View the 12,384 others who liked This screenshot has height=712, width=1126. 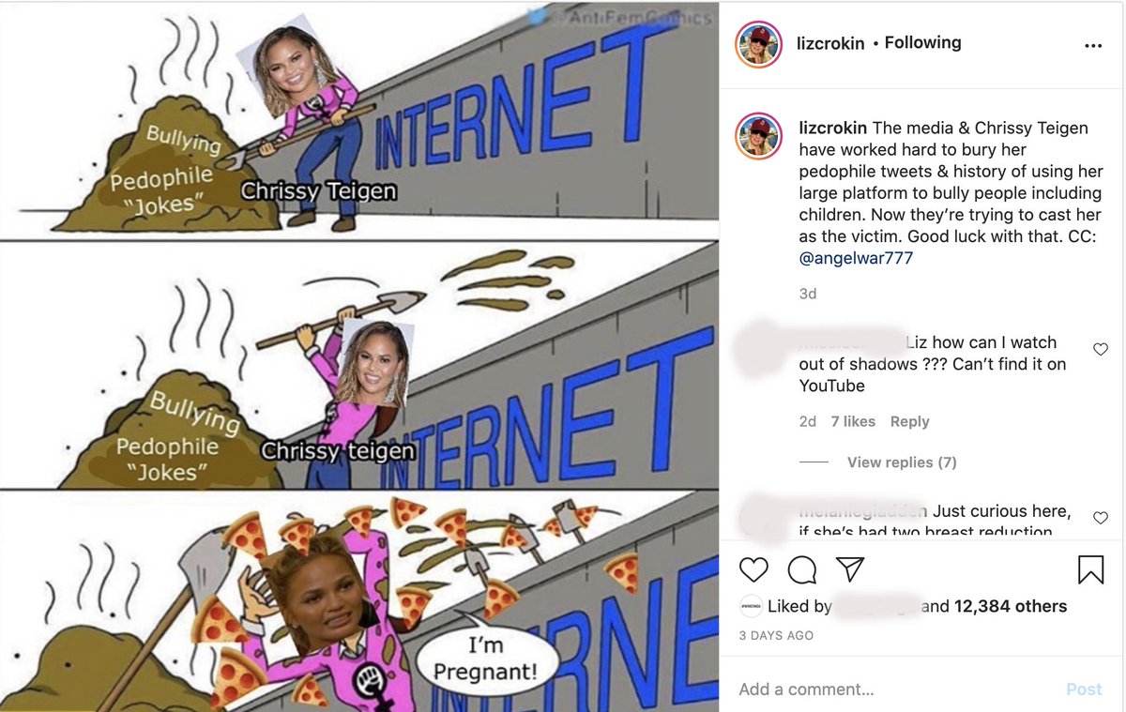1011,607
